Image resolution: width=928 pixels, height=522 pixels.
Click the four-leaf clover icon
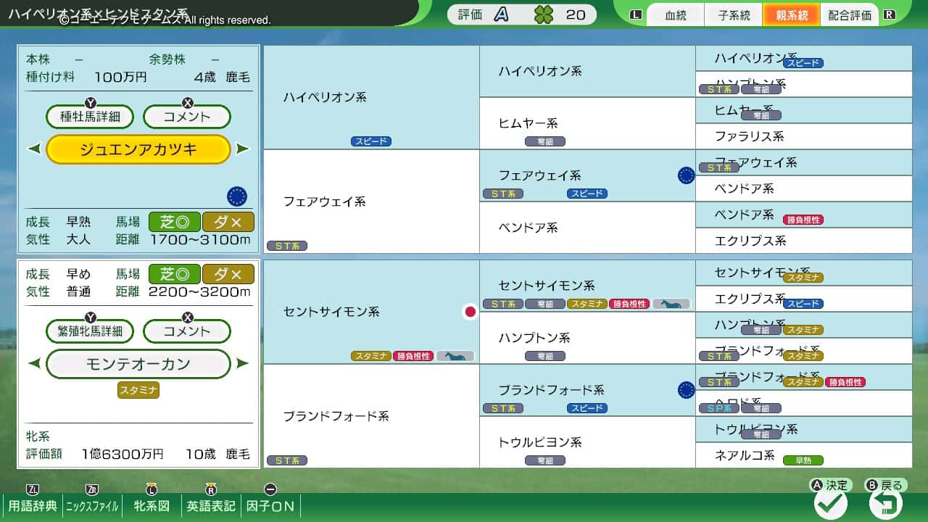pos(543,14)
